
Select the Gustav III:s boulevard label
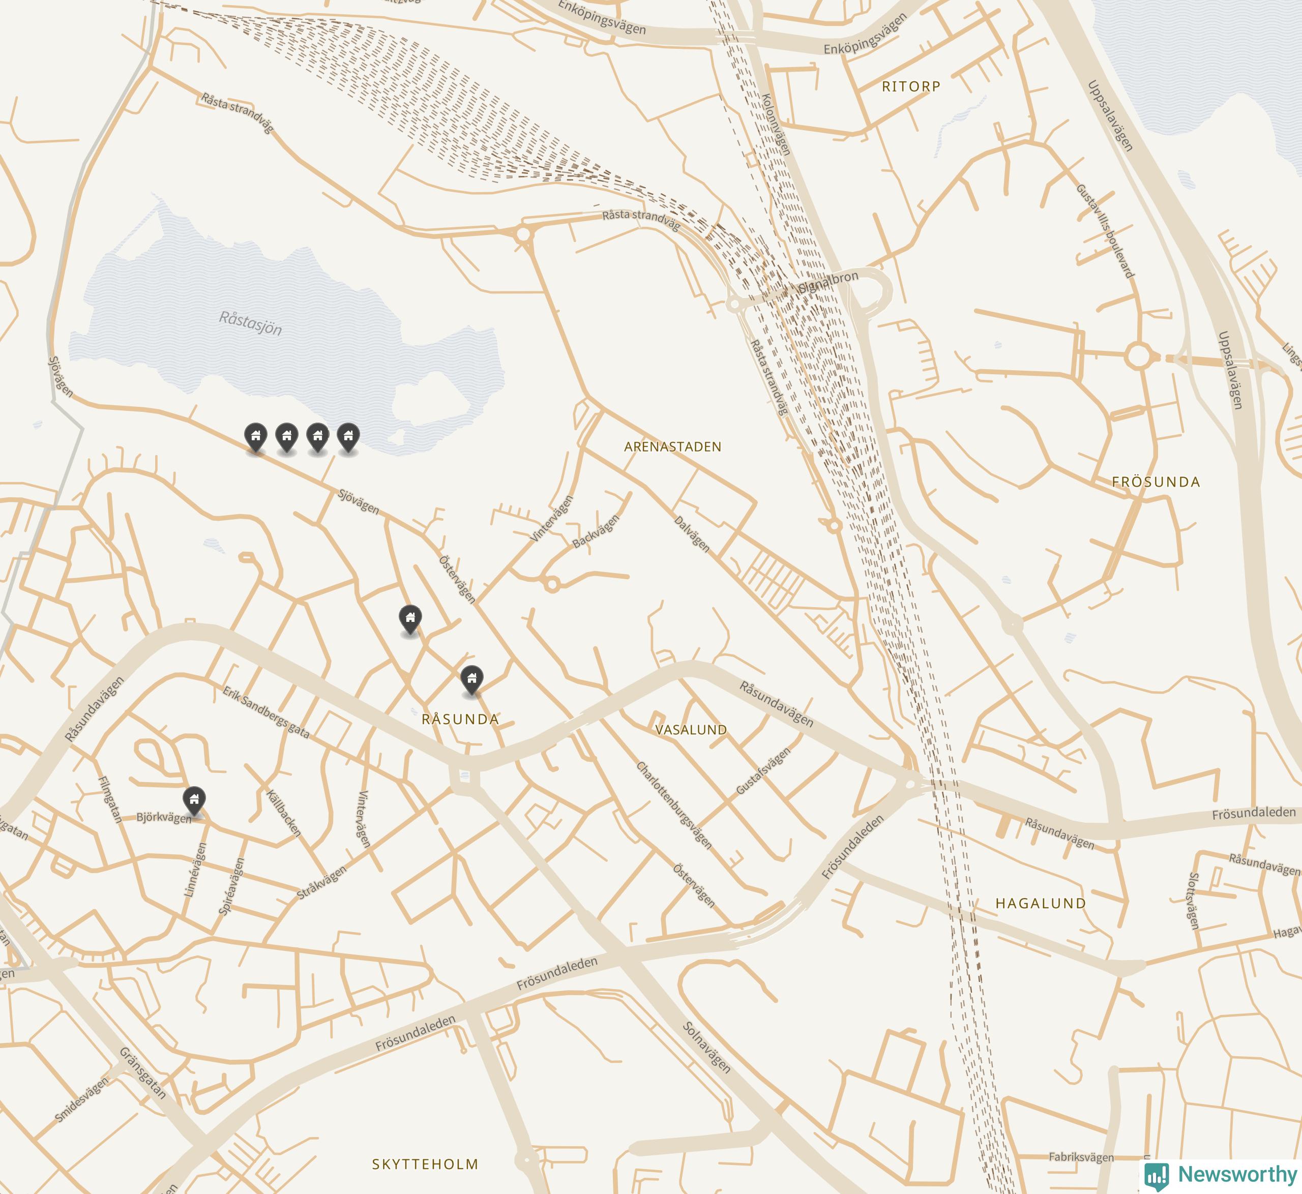click(1105, 231)
